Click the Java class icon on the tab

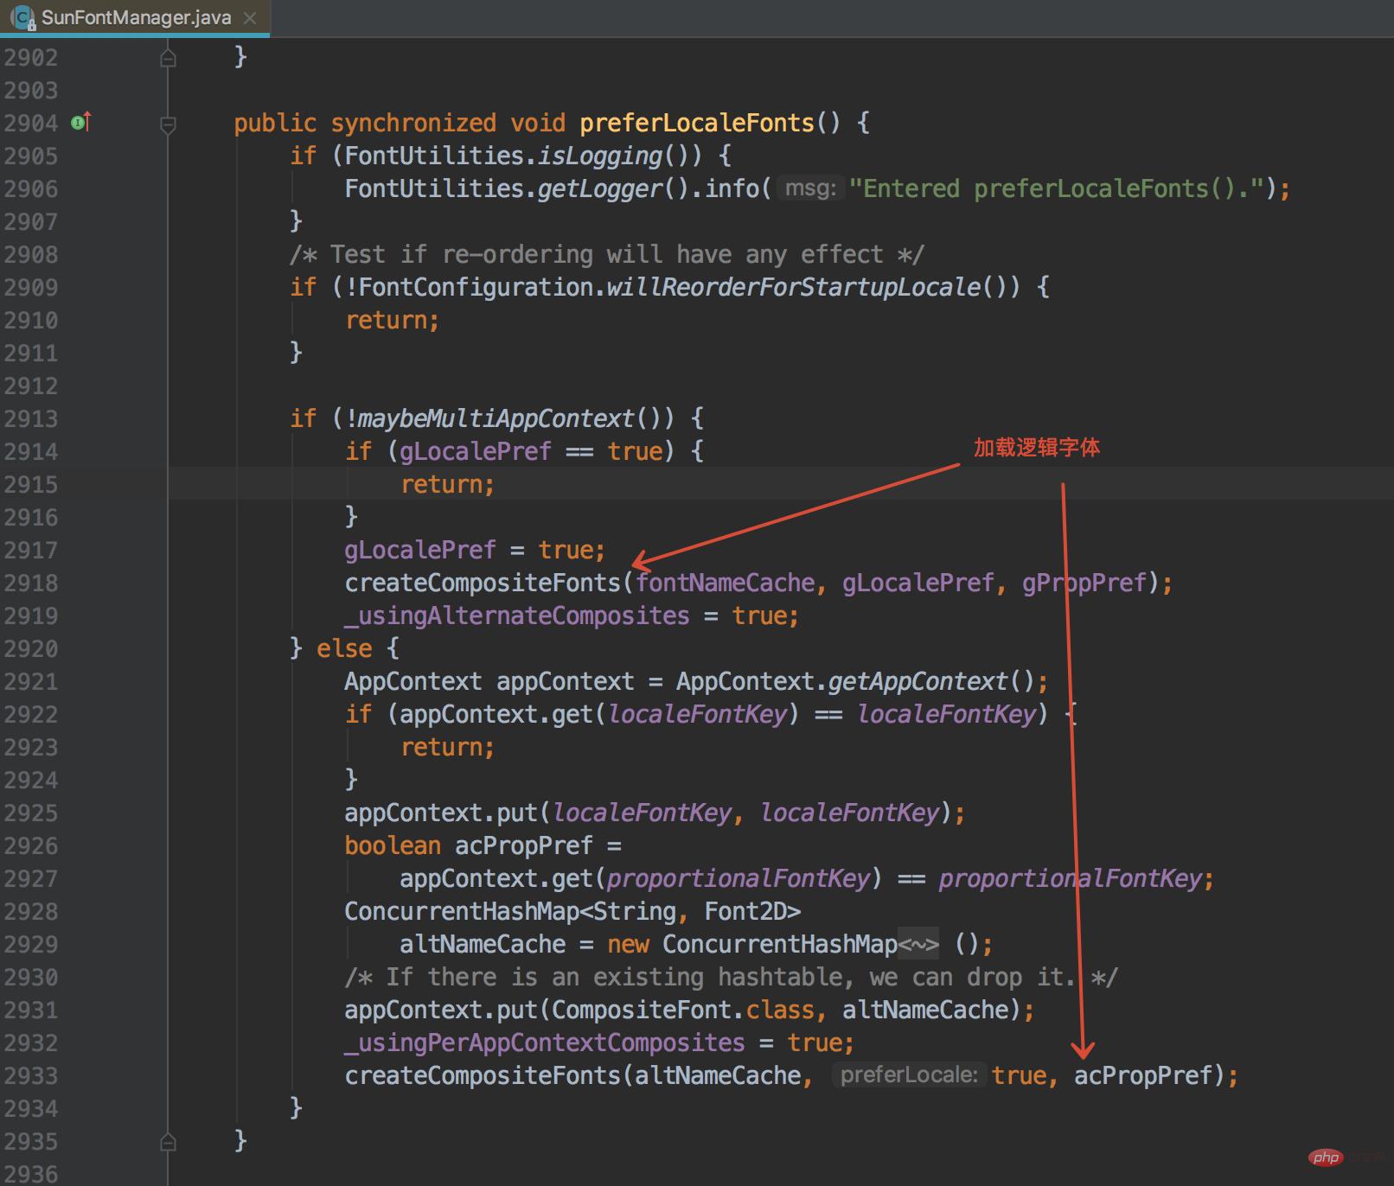[x=22, y=17]
